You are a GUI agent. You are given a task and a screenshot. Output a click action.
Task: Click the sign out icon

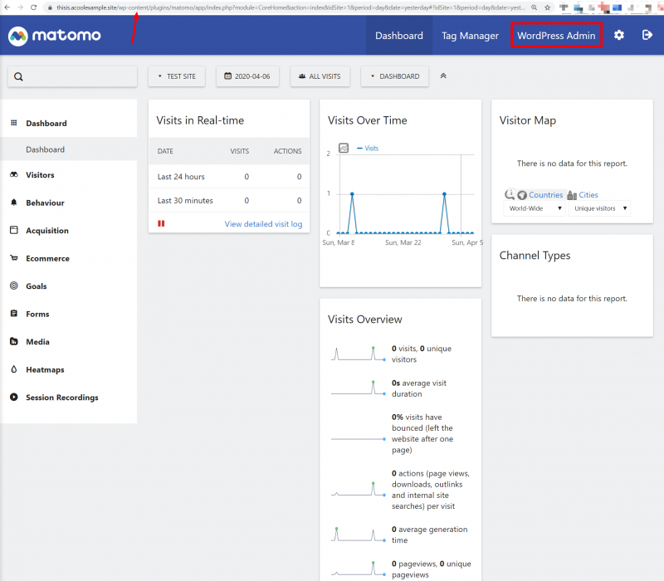click(647, 35)
